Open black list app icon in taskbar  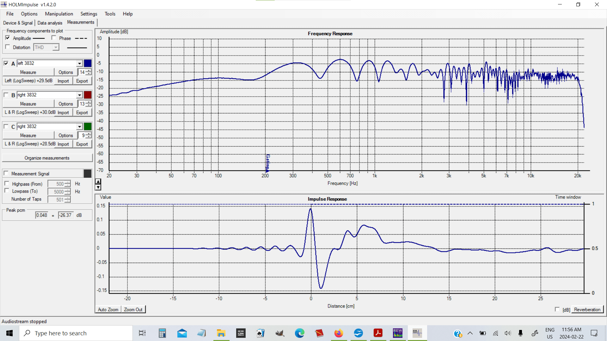[x=241, y=333]
